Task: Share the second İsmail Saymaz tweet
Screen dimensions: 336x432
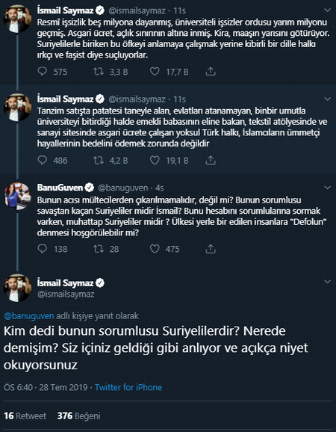Action: 211,161
